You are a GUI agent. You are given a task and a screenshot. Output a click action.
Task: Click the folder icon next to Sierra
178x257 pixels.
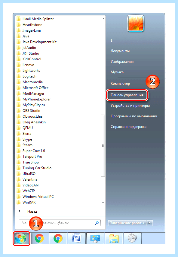click(18, 134)
